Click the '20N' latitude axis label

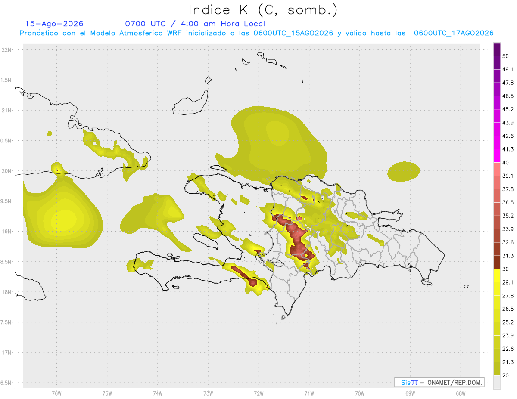pyautogui.click(x=7, y=171)
